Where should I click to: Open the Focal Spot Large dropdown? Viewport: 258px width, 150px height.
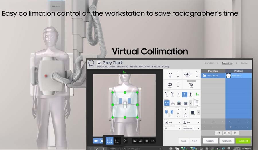[173, 122]
